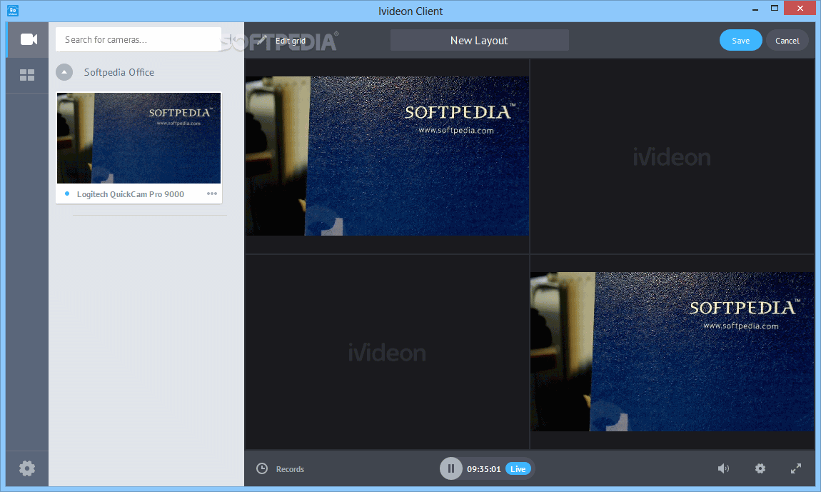The width and height of the screenshot is (821, 492).
Task: Click the Ivideon app icon in title bar
Action: click(13, 11)
